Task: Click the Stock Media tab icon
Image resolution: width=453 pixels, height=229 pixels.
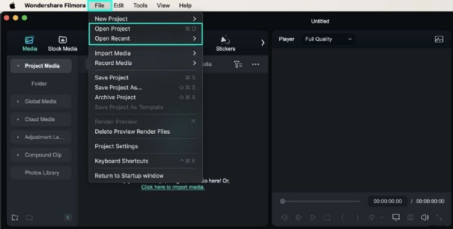Action: (62, 40)
